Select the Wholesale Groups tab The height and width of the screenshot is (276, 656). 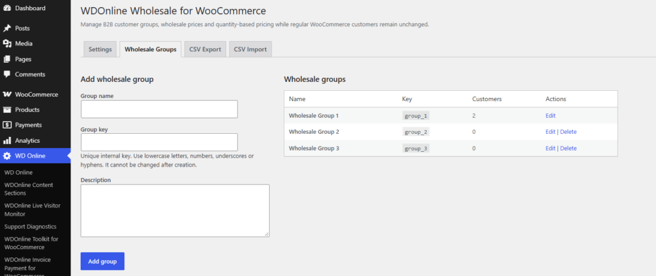pyautogui.click(x=151, y=49)
